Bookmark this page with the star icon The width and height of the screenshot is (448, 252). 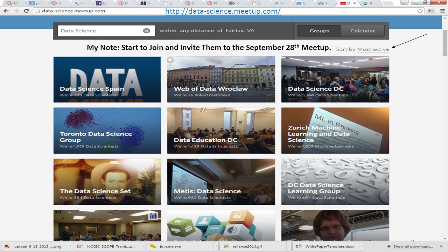click(x=420, y=11)
